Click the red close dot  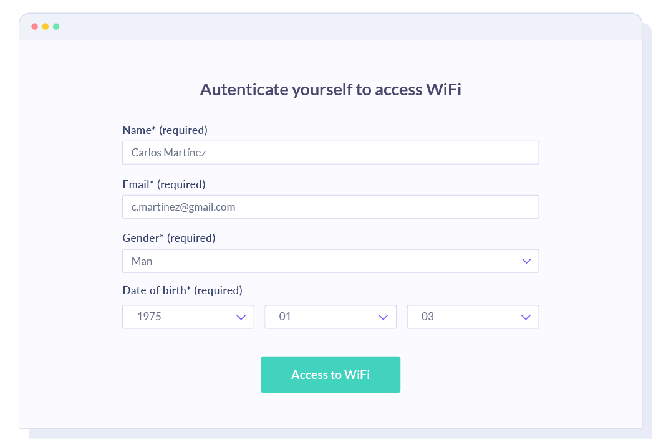tap(34, 27)
